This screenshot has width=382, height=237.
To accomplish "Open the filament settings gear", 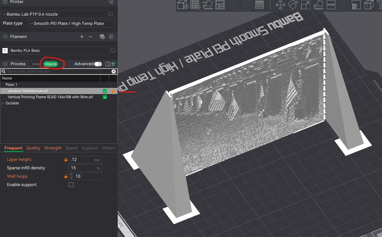I will coord(111,37).
